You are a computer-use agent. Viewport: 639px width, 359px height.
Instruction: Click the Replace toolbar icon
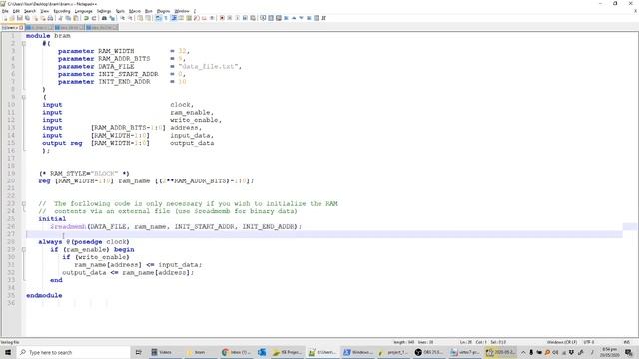[x=112, y=18]
